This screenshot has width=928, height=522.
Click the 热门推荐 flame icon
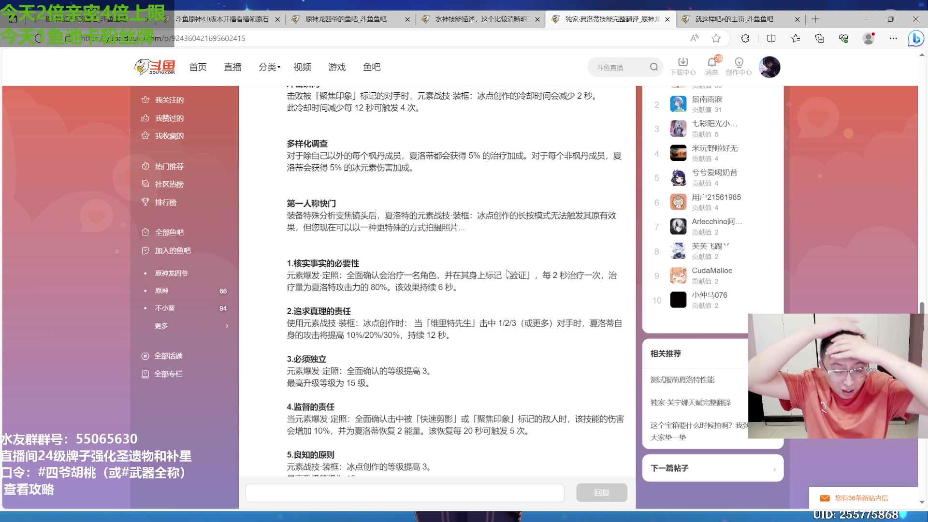[146, 166]
